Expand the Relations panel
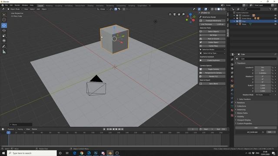Image resolution: width=278 pixels, height=156 pixels. 241,103
